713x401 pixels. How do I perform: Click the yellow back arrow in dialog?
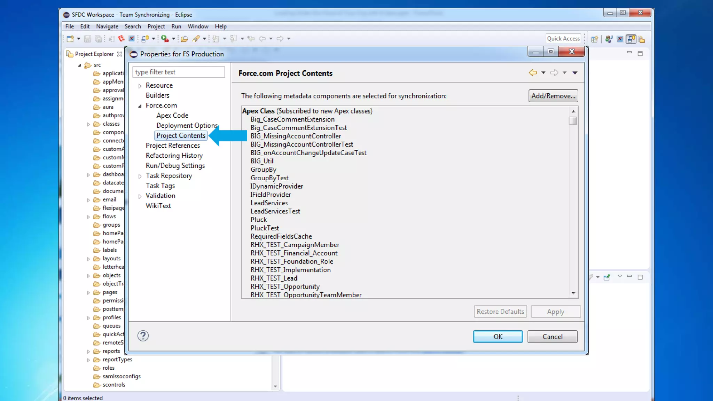[x=533, y=73]
